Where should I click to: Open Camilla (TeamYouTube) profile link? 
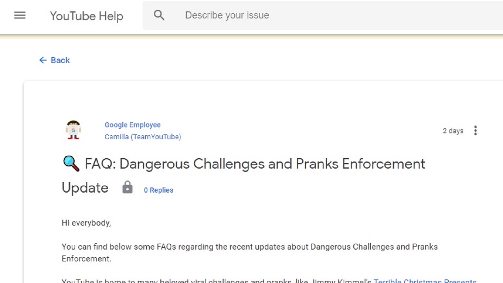[x=143, y=137]
